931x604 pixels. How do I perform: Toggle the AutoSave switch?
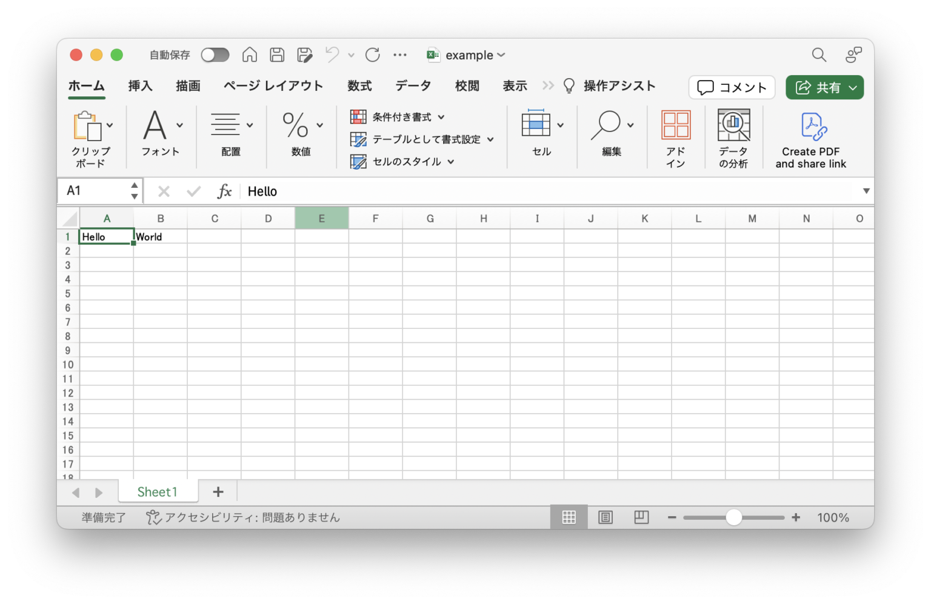pos(215,55)
